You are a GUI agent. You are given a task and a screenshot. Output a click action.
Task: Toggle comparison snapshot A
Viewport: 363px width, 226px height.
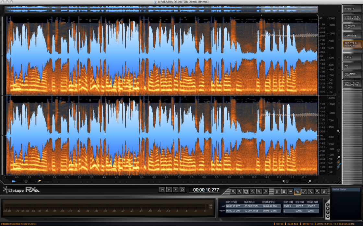coord(328,205)
